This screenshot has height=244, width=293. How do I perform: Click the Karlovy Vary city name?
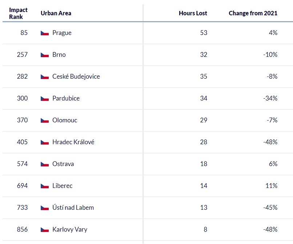70,229
